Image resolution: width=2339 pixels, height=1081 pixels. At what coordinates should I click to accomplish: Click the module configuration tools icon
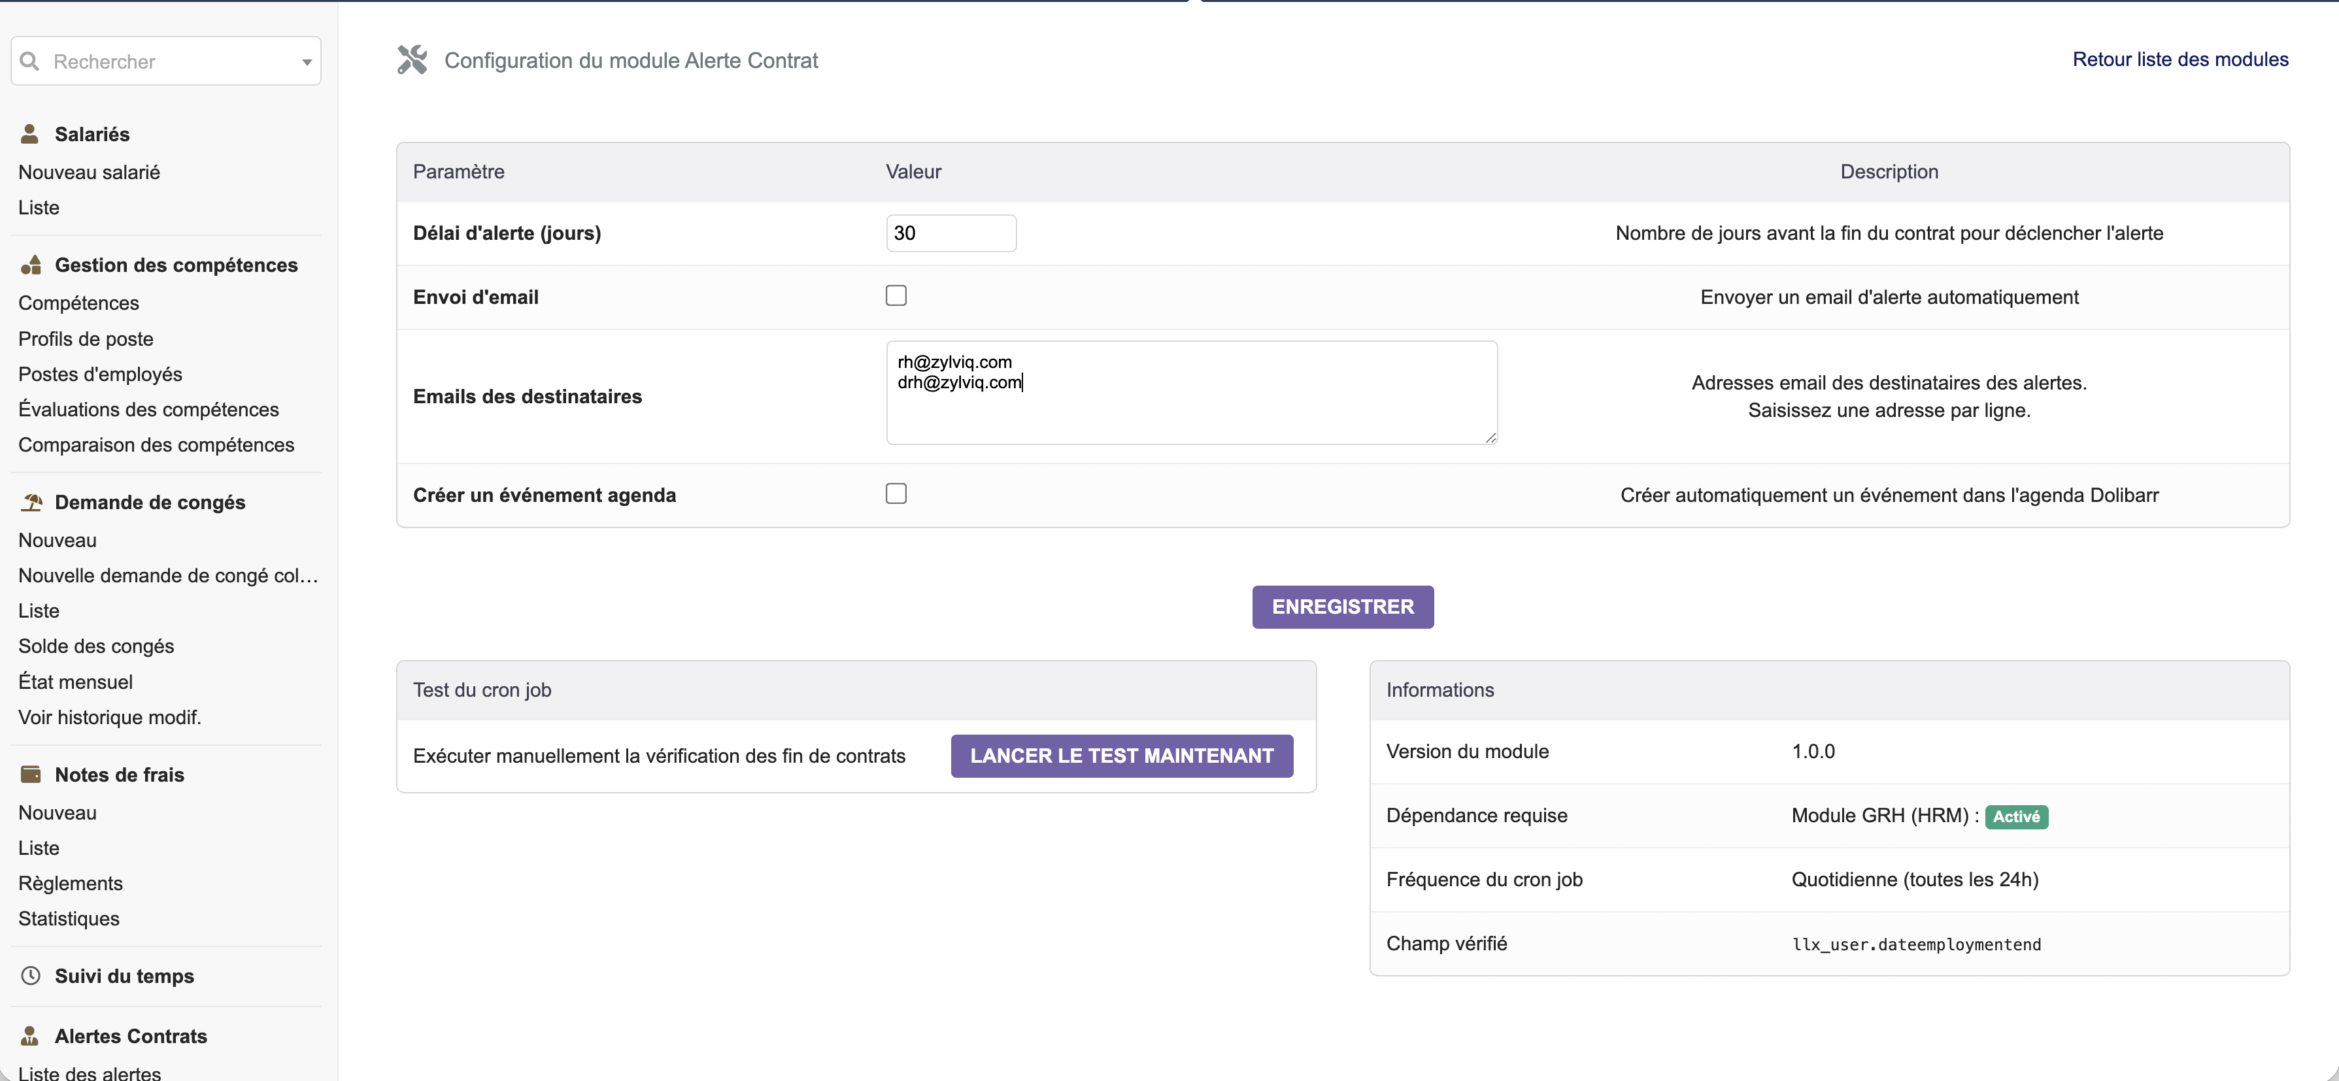[412, 60]
